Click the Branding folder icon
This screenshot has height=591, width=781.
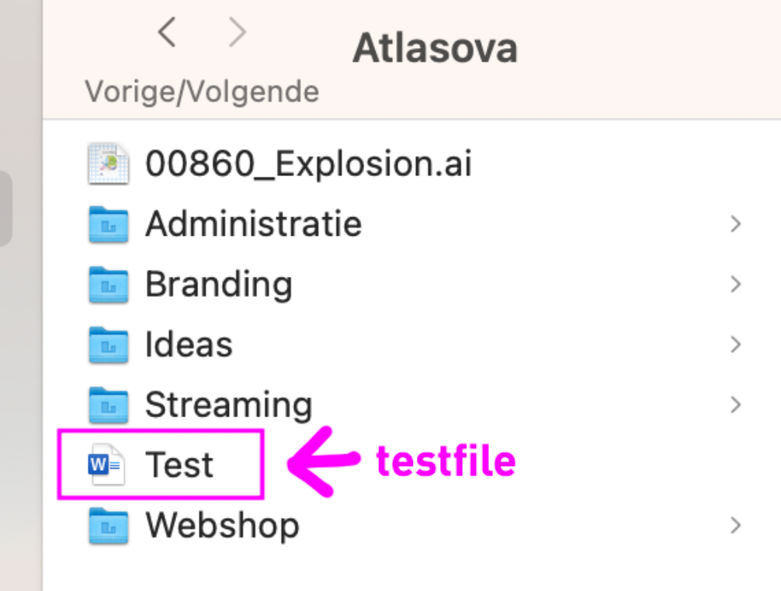click(108, 284)
